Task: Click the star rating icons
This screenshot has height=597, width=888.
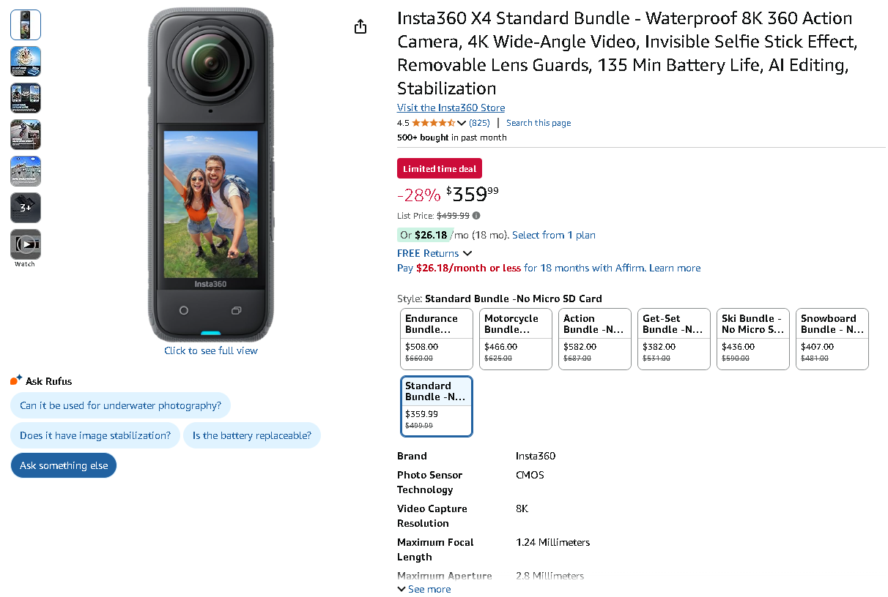Action: tap(434, 123)
